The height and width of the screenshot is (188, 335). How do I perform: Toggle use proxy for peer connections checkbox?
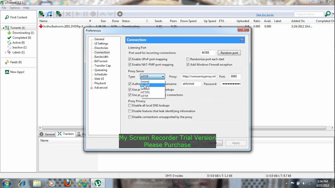[x=130, y=95]
